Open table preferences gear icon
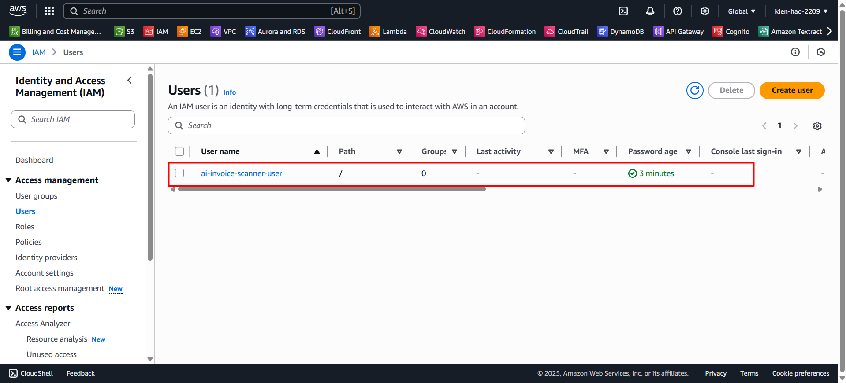 (x=817, y=126)
